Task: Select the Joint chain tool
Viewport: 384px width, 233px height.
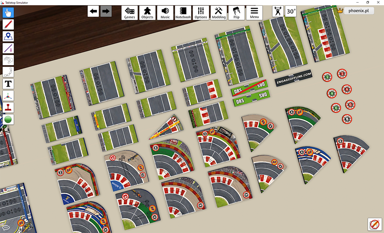Action: [8, 72]
